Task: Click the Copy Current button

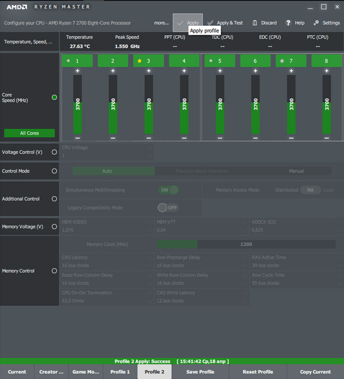Action: click(x=316, y=372)
